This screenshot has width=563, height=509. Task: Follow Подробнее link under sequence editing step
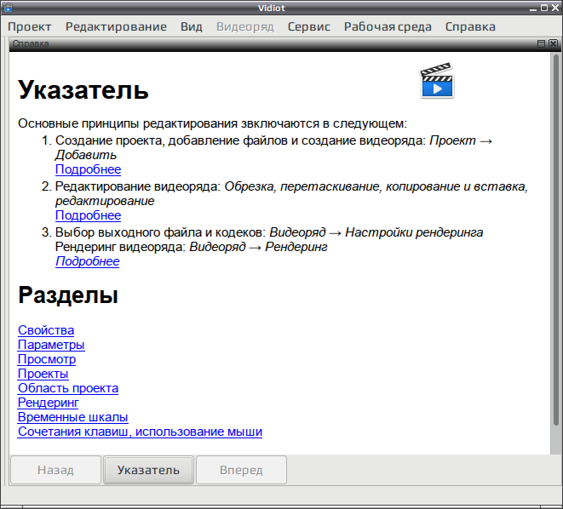tap(88, 215)
